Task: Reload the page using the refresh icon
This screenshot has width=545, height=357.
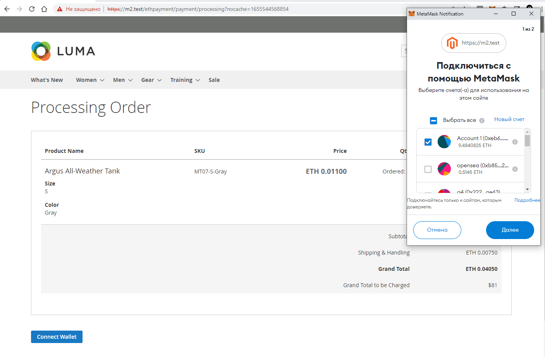Action: (32, 9)
